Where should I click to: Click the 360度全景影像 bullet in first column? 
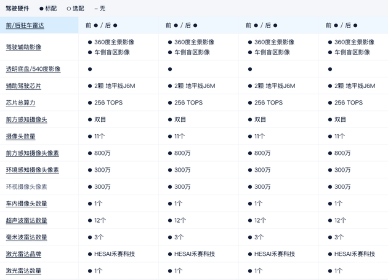click(x=90, y=42)
